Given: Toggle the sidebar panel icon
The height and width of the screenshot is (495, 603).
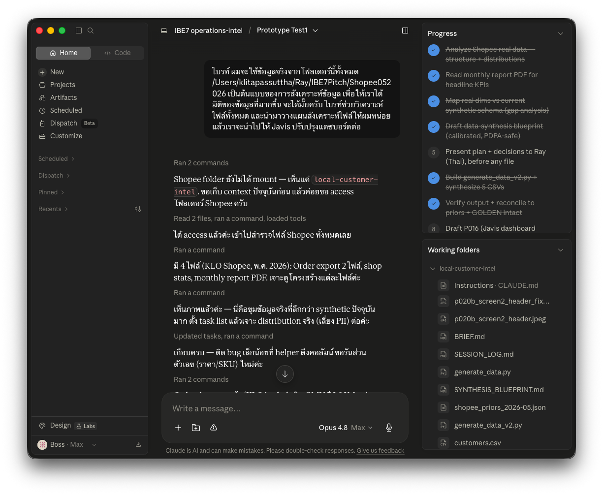Looking at the screenshot, I should coord(79,31).
